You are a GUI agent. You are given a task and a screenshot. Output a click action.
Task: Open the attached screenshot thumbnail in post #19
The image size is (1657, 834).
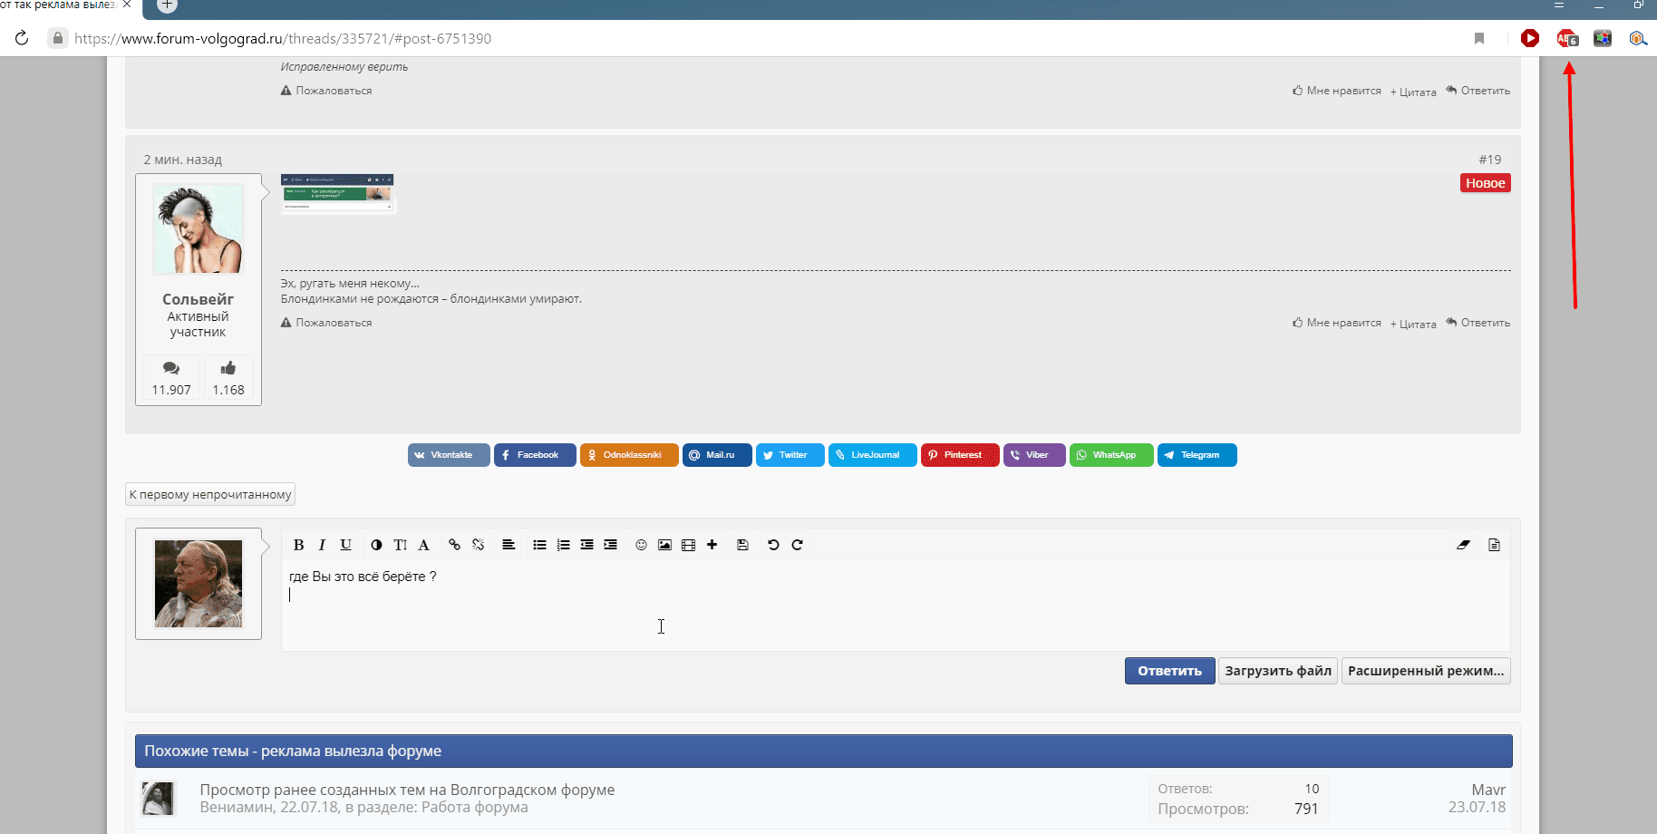pyautogui.click(x=337, y=193)
